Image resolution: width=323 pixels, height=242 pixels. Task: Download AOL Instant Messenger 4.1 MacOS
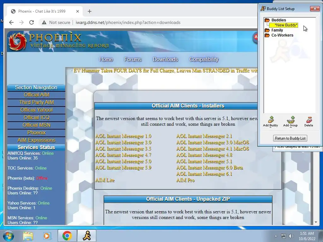tap(213, 149)
